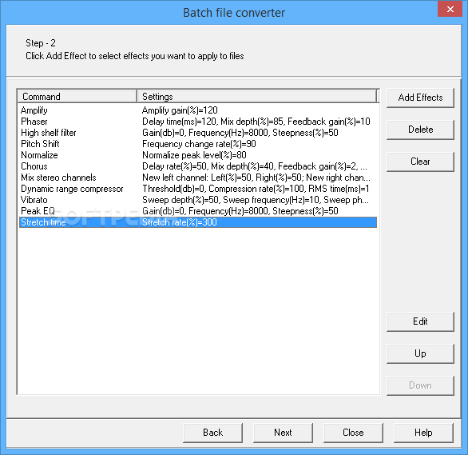Click the 'Threshold(db)=0' compressor settings
468x455 pixels.
pos(256,189)
